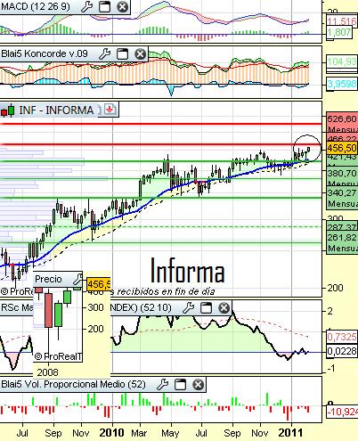Maximize the Blai5 Koncorde panel
The height and width of the screenshot is (441, 358).
tap(122, 54)
